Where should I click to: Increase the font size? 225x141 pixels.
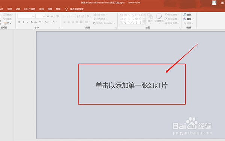pyautogui.click(x=48, y=16)
